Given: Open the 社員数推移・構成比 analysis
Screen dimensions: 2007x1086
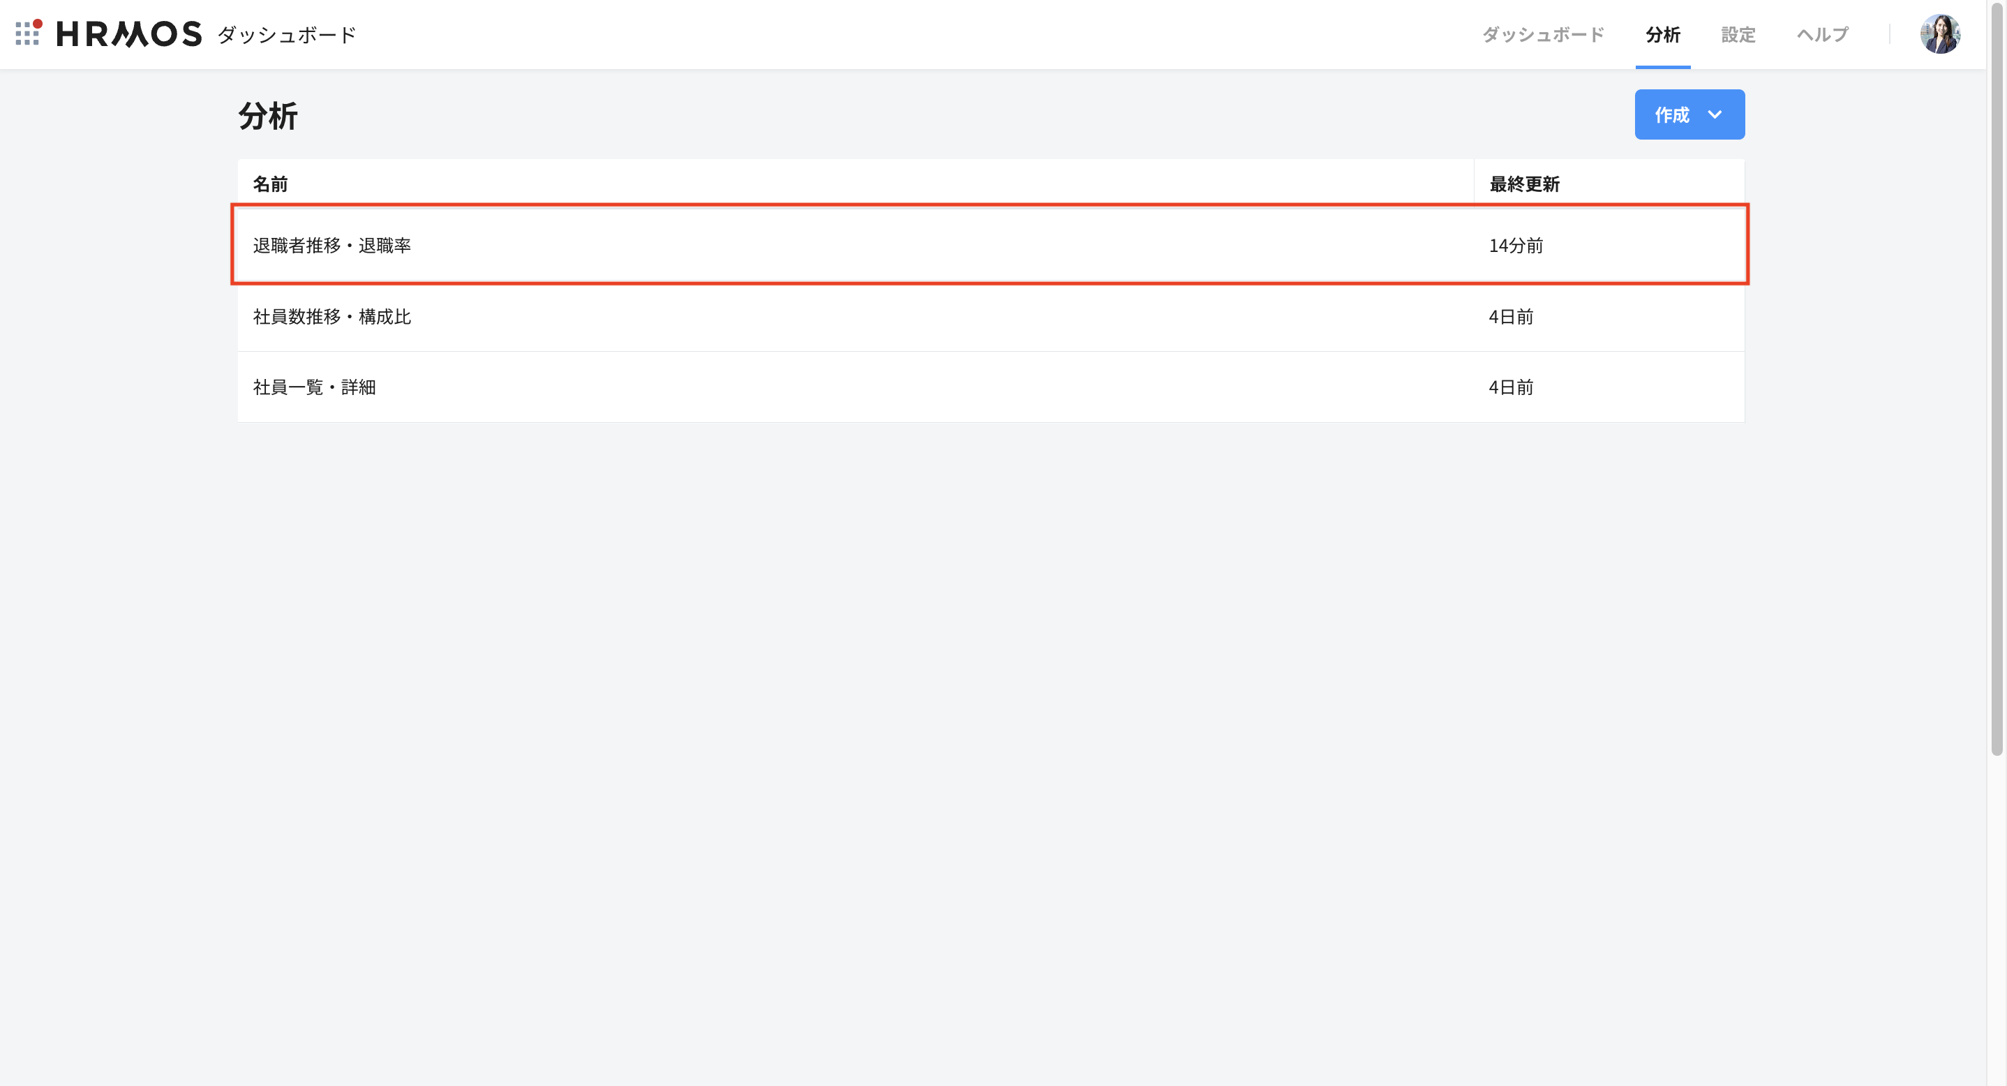Looking at the screenshot, I should (x=332, y=316).
